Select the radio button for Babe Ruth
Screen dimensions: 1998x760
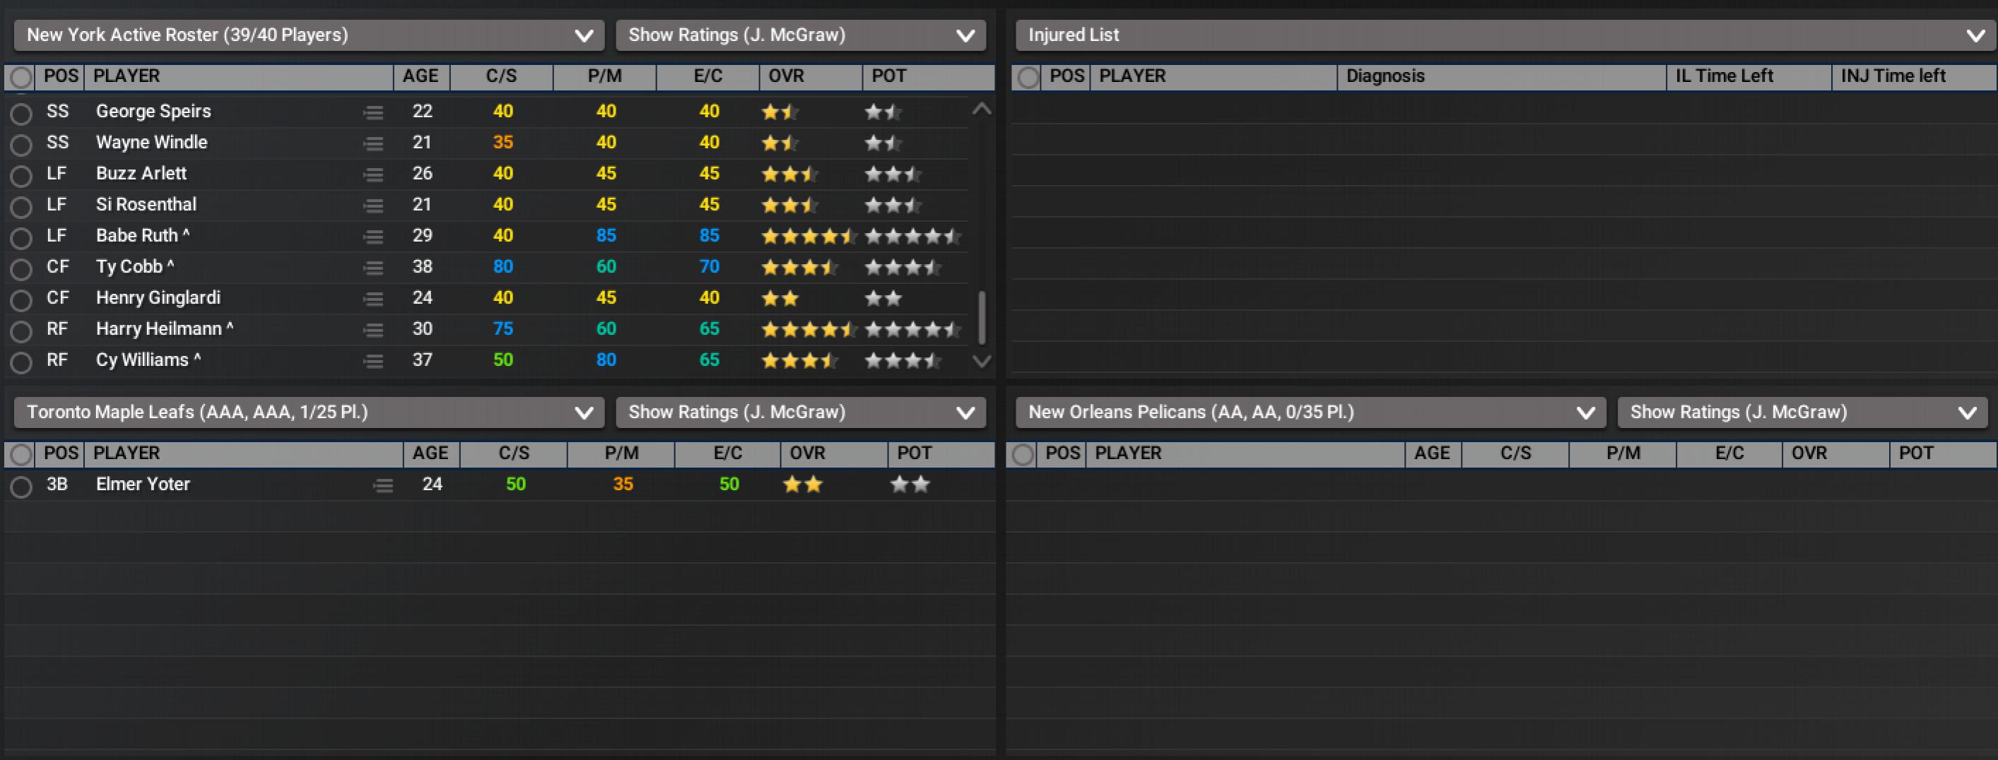tap(21, 237)
